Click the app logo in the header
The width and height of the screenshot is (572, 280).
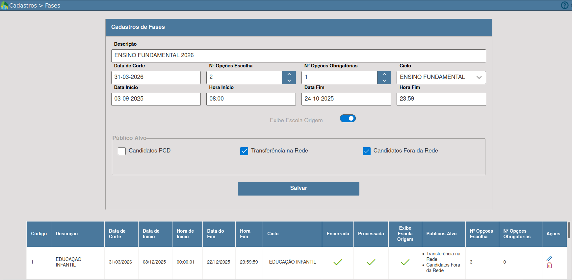[x=4, y=6]
